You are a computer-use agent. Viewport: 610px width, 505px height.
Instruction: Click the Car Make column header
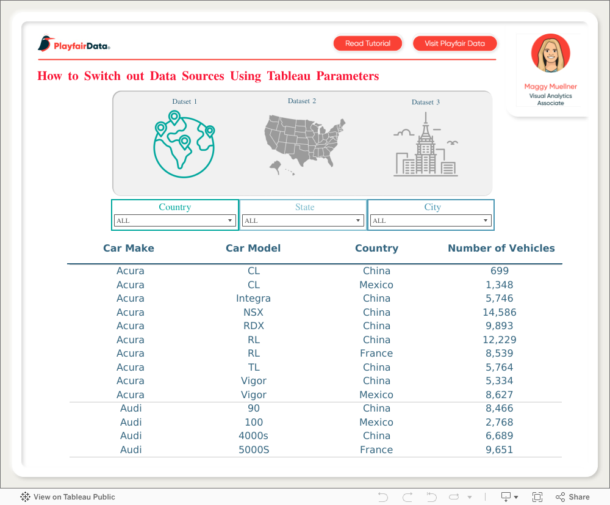click(x=129, y=248)
